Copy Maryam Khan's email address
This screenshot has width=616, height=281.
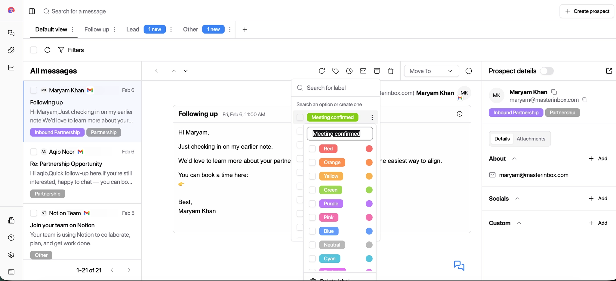pyautogui.click(x=585, y=100)
